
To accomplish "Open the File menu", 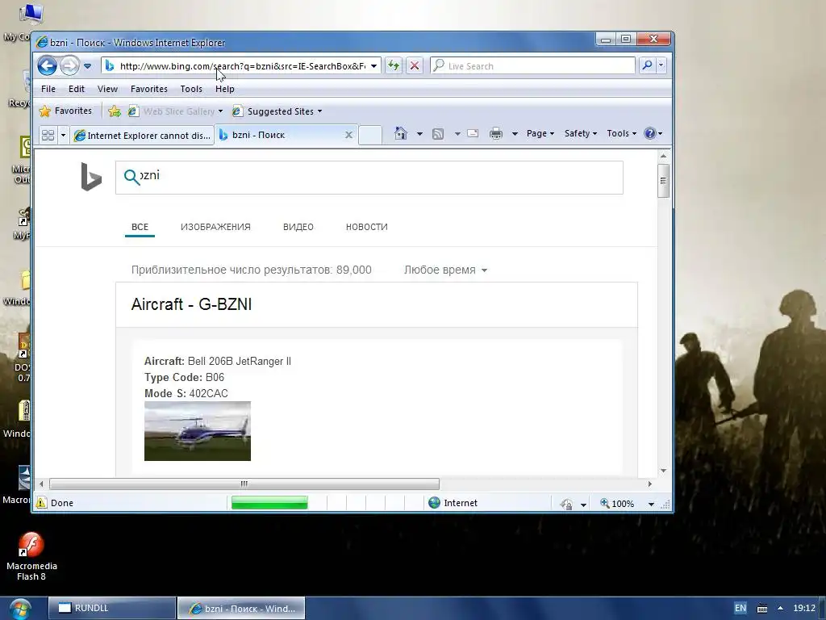I will (x=48, y=89).
